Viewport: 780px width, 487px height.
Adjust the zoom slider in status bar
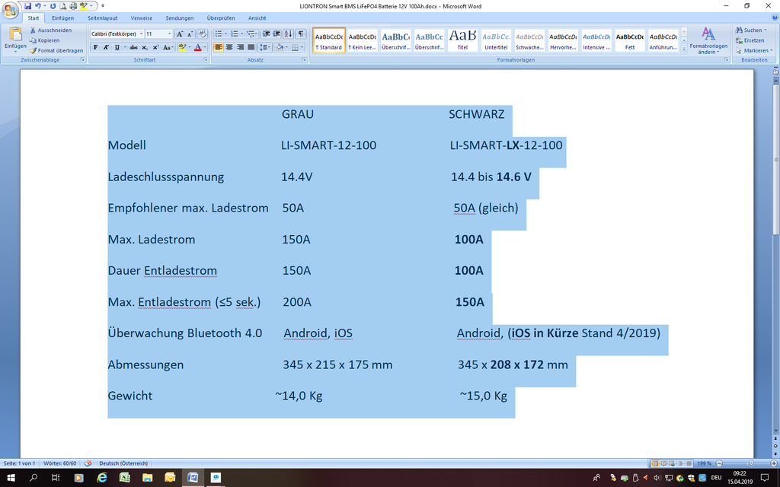click(751, 463)
